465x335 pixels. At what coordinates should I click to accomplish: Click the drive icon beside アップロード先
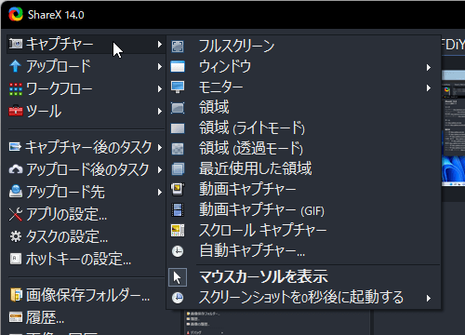tap(16, 192)
